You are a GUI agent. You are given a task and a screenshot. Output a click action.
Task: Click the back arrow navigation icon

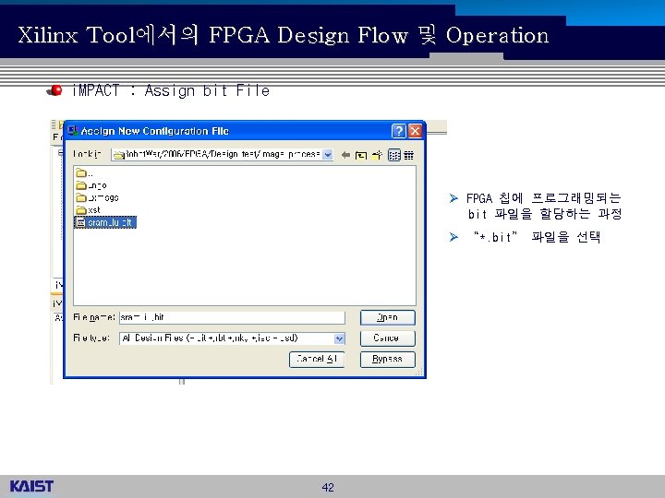tap(345, 155)
